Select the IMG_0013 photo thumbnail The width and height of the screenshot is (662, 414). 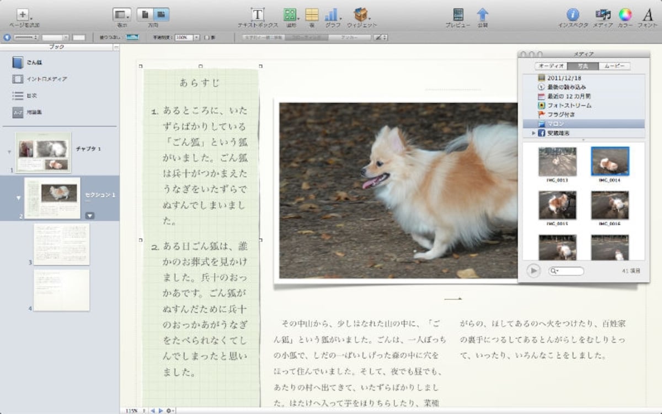click(x=557, y=161)
